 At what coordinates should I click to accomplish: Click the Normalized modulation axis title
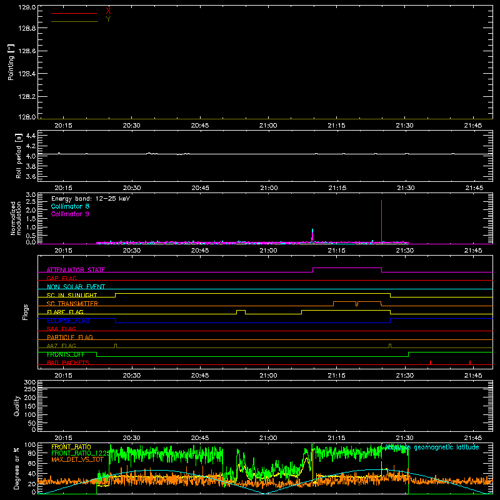tap(16, 218)
